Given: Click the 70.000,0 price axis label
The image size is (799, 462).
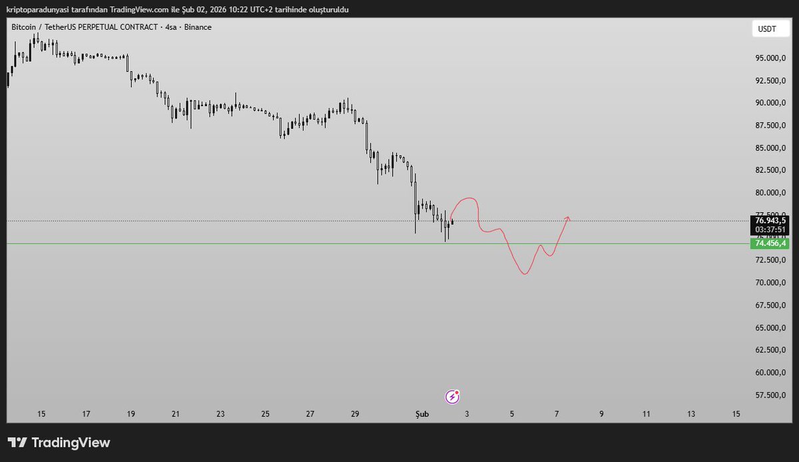Looking at the screenshot, I should pos(770,283).
